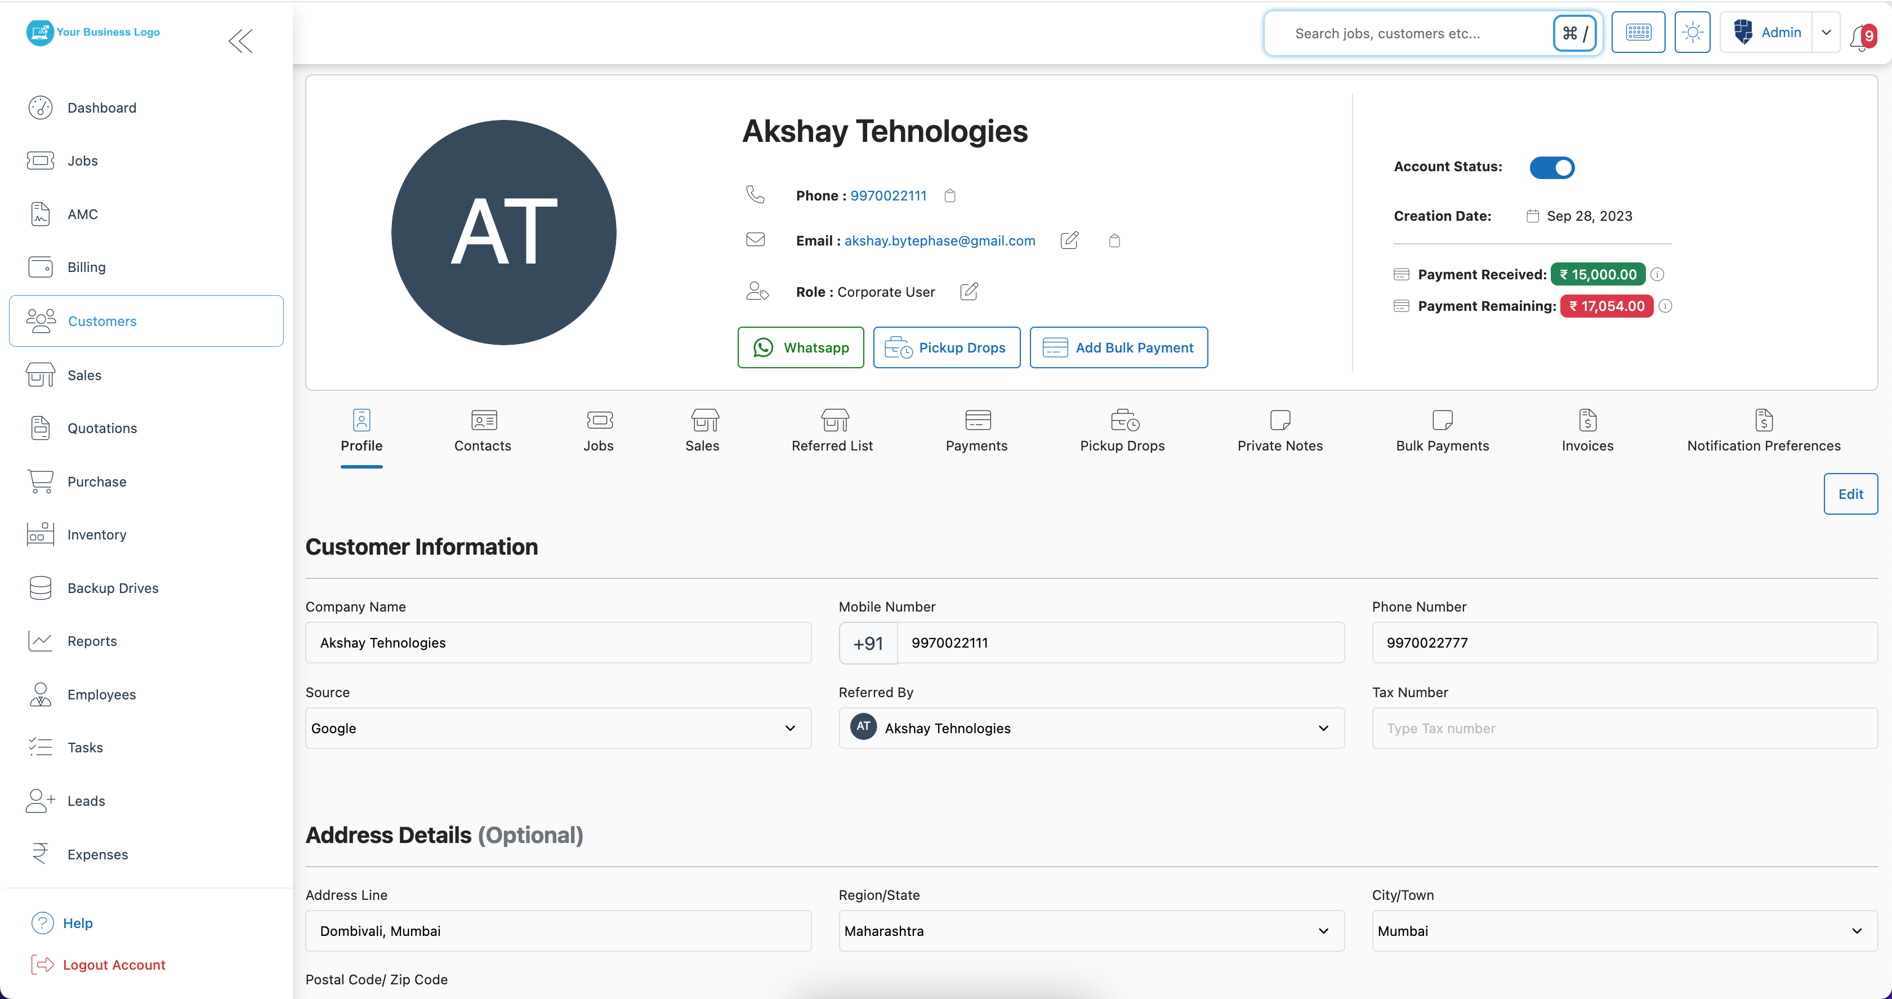Select the AMC section in sidebar
The height and width of the screenshot is (999, 1892).
coord(82,214)
